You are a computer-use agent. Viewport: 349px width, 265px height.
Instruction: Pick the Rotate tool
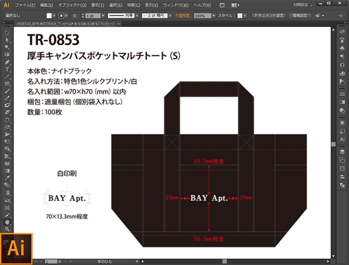[7, 119]
